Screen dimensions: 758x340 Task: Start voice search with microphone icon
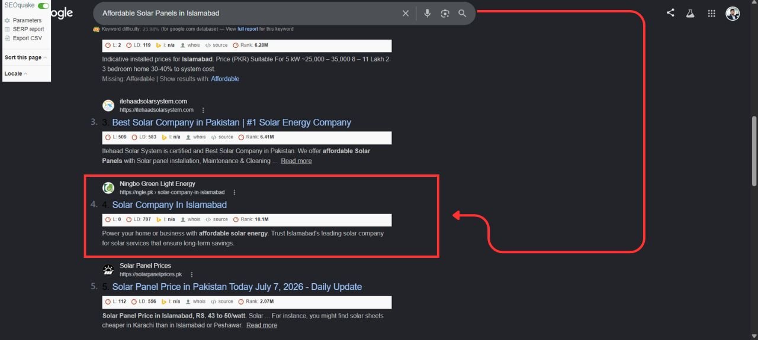tap(428, 13)
